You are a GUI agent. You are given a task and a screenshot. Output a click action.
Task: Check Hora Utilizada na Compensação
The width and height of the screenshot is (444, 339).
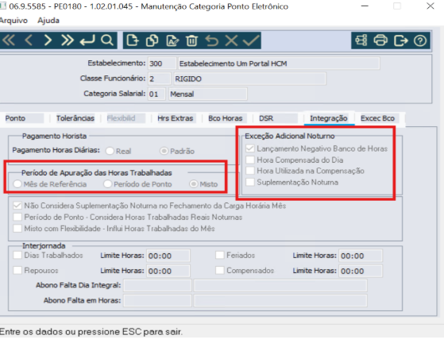pyautogui.click(x=250, y=171)
